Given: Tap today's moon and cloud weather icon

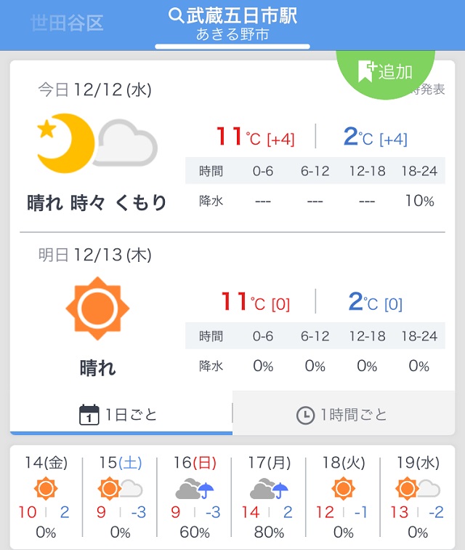Looking at the screenshot, I should coord(97,143).
